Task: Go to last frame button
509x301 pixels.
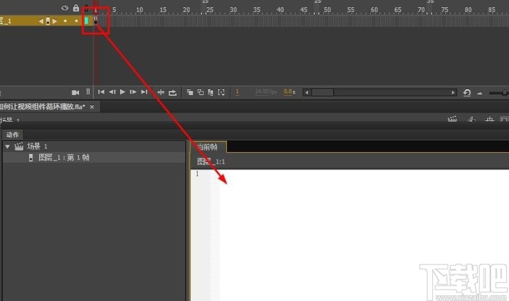Action: (x=144, y=92)
